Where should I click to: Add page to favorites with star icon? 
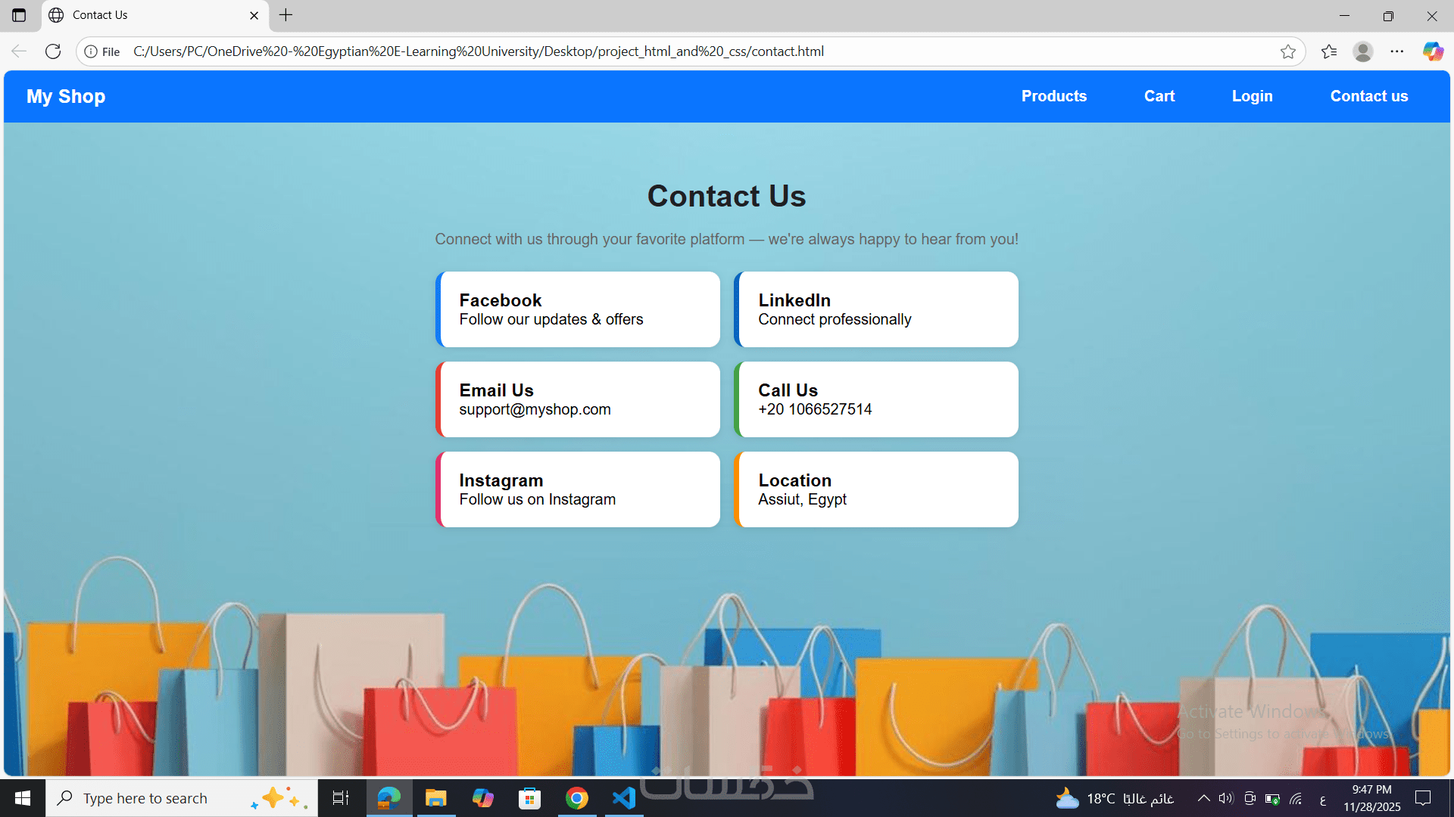tap(1287, 51)
